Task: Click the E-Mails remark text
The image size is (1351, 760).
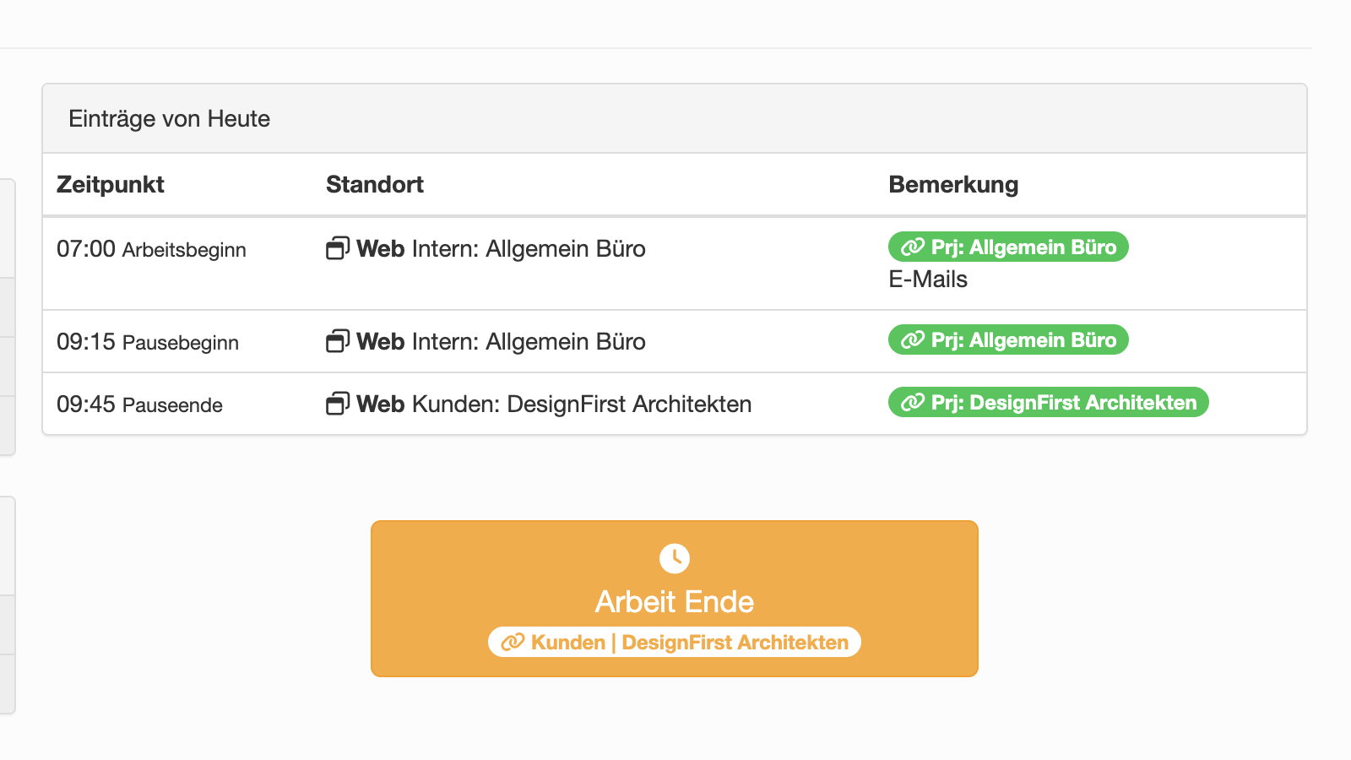Action: [928, 280]
